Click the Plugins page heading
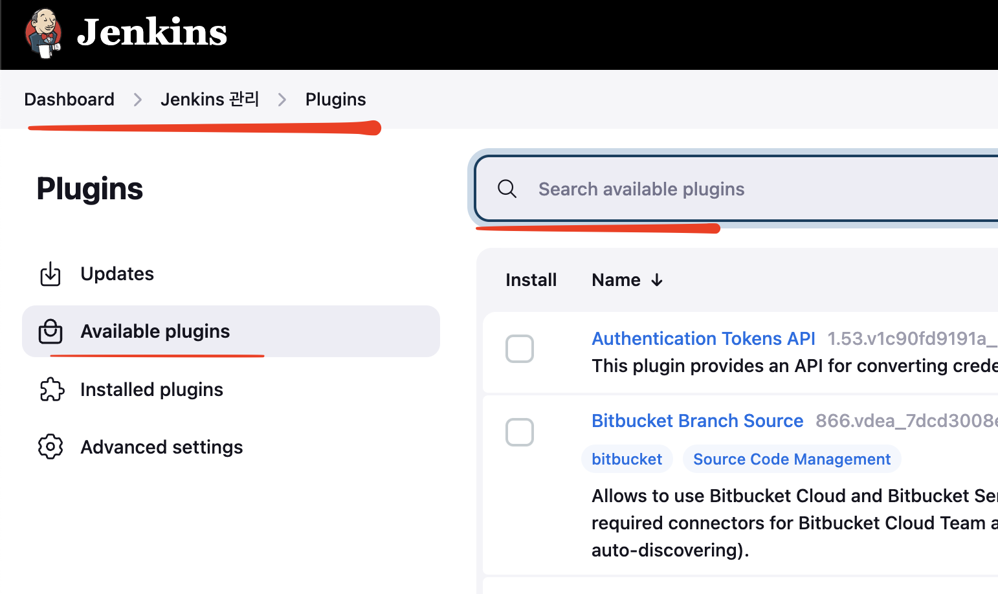 90,189
